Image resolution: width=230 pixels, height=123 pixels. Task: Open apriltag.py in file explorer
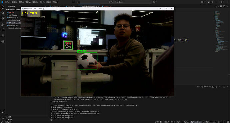click(x=13, y=15)
